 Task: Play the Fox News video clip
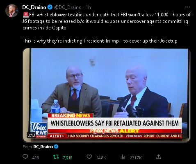(x=107, y=95)
